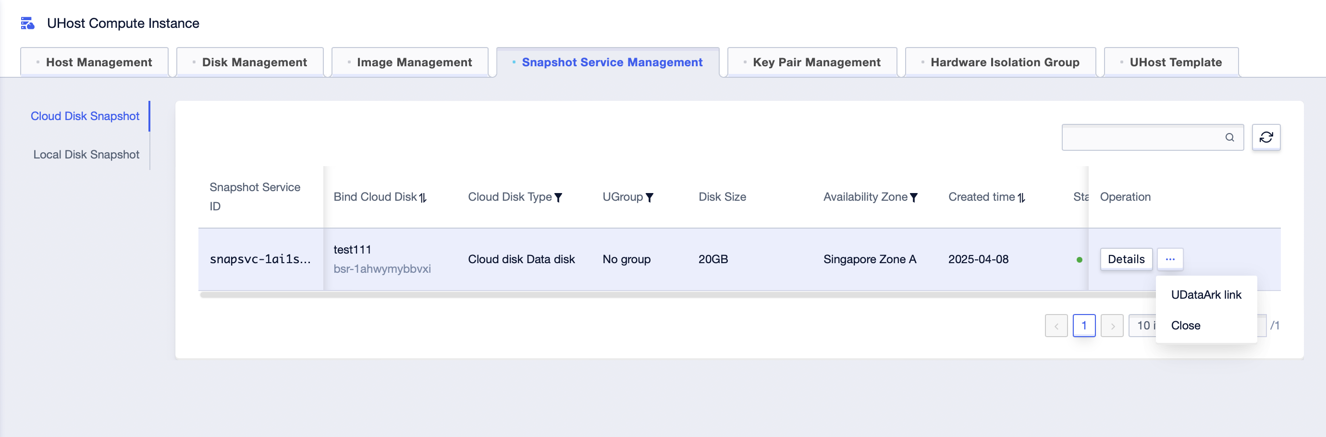Image resolution: width=1326 pixels, height=437 pixels.
Task: Click disk name test111
Action: (x=352, y=250)
